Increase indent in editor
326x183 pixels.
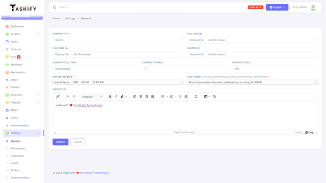pos(186,97)
